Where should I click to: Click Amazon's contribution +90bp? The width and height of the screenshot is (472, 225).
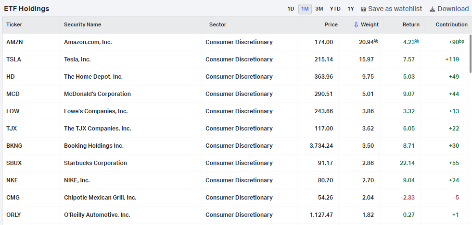[x=456, y=42]
